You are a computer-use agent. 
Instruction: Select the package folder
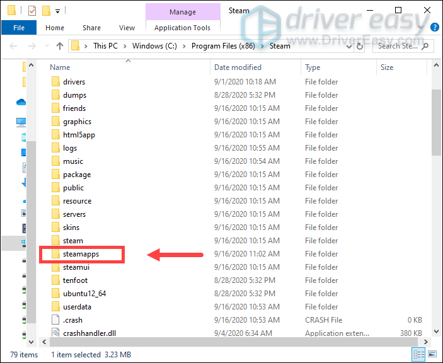tap(77, 175)
